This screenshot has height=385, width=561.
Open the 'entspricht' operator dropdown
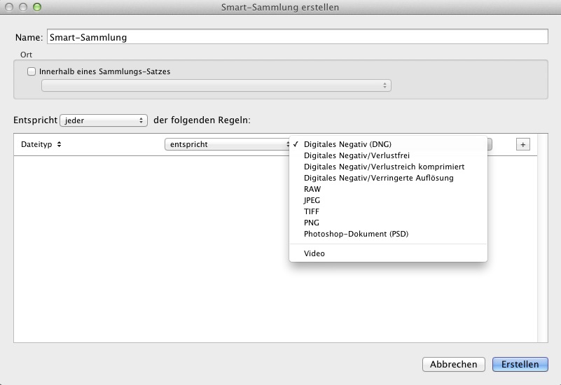pyautogui.click(x=228, y=144)
